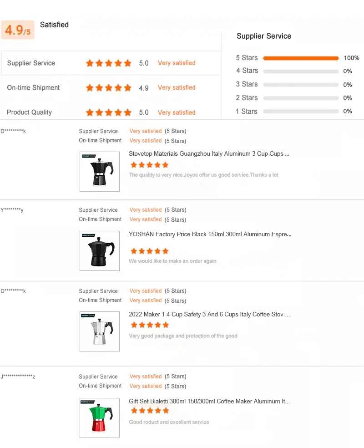This screenshot has height=448, width=364.
Task: Click the Supplier Service star rating icons
Action: pos(108,63)
